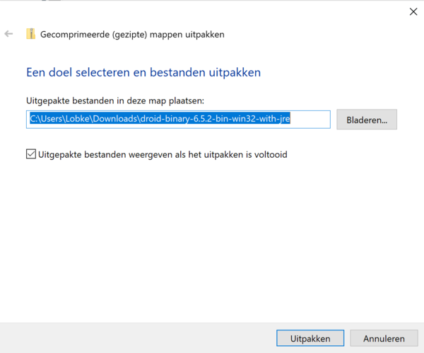Viewport: 424px width, 353px height.
Task: Close the extract dialog with the X
Action: (x=413, y=11)
